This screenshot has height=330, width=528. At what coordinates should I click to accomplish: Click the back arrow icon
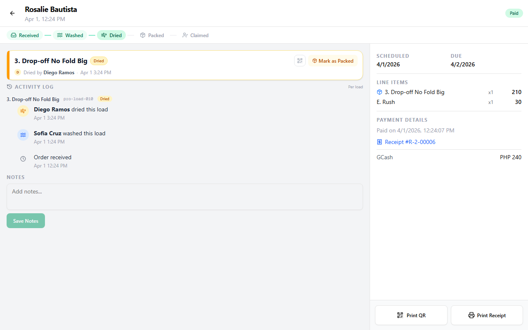[12, 13]
